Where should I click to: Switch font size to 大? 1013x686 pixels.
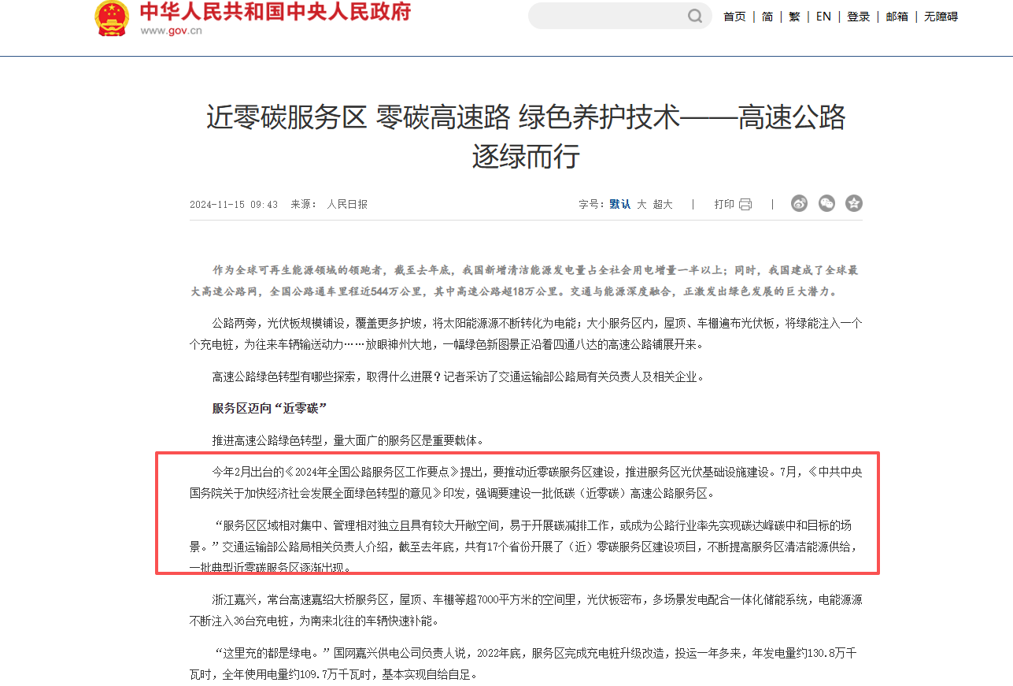pyautogui.click(x=641, y=205)
